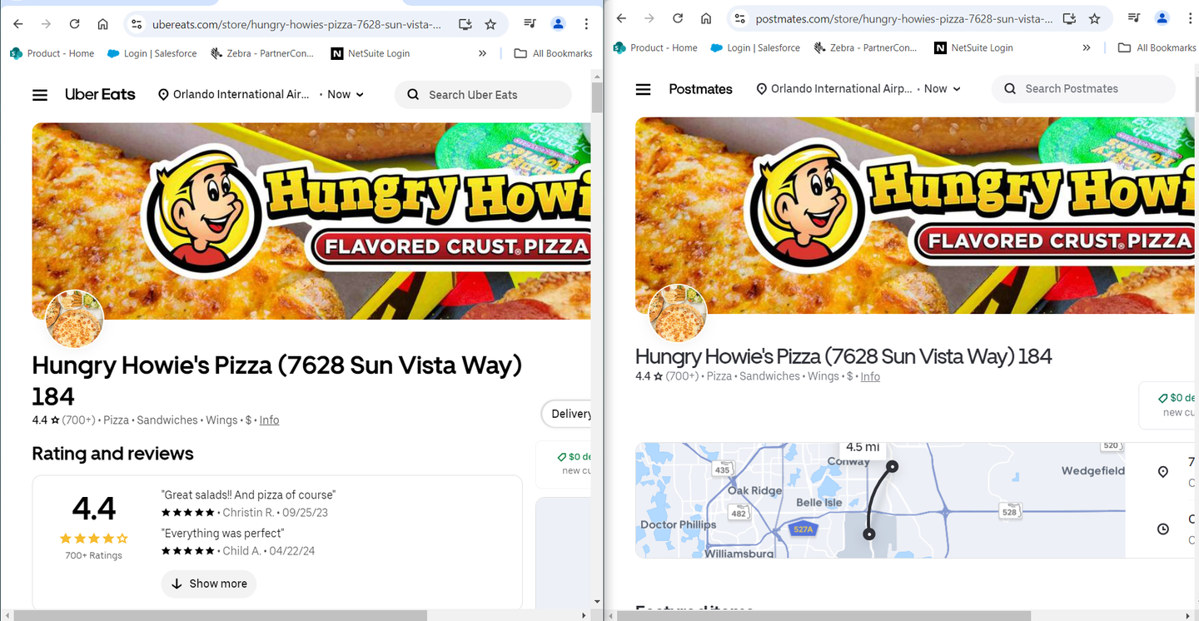The image size is (1199, 621).
Task: Click the ubereats.com address bar URL
Action: coord(297,24)
